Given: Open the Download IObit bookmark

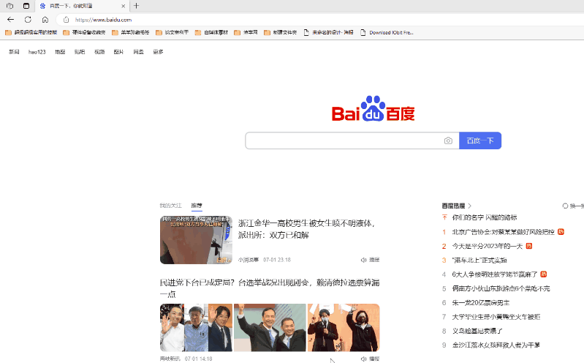Looking at the screenshot, I should 387,32.
